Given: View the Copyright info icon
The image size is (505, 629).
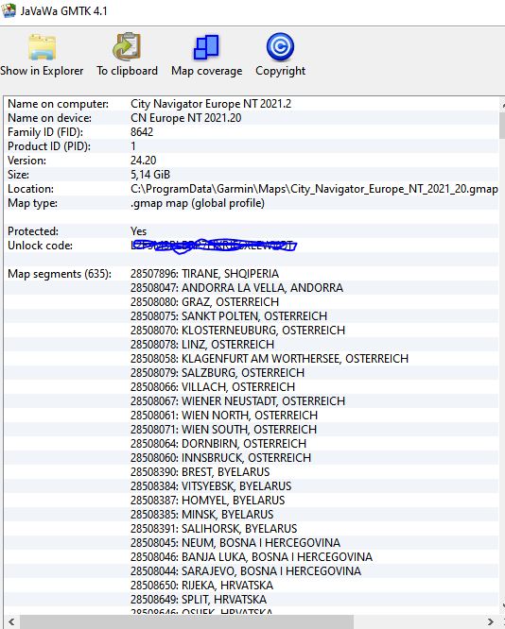Looking at the screenshot, I should 280,47.
